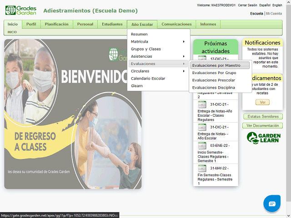
Task: Click calendar icon for 03-ENE-22 activity
Action: pos(202,146)
